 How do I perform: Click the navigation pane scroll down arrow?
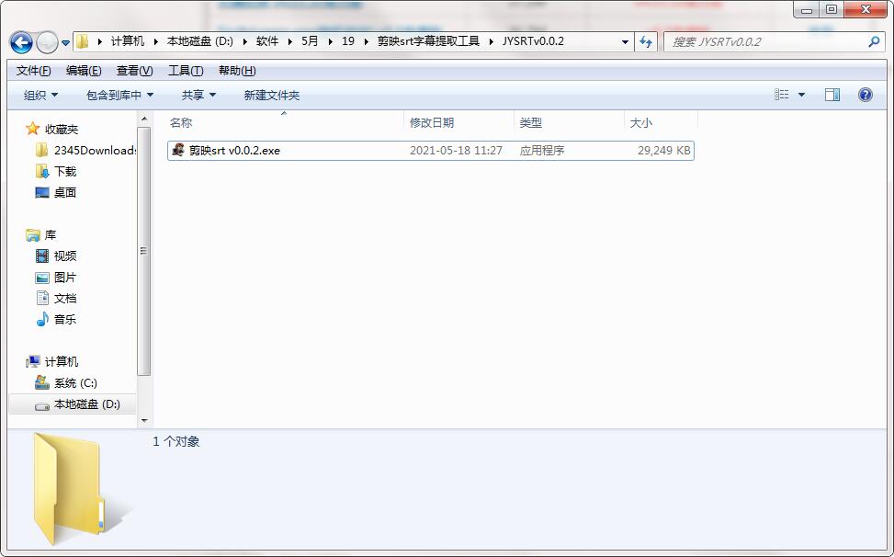144,421
